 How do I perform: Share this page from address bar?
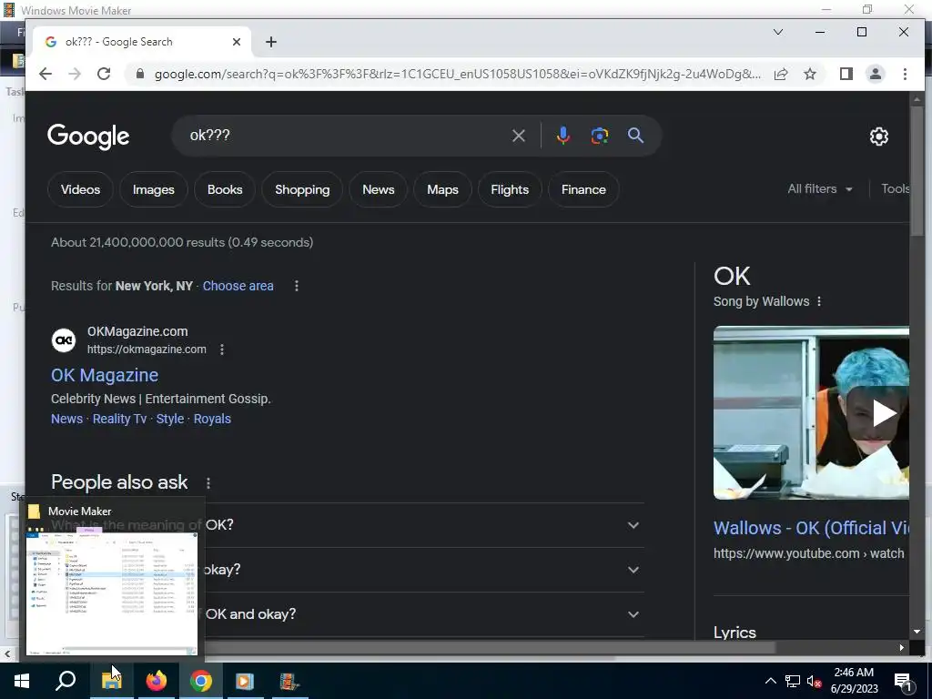tap(780, 74)
